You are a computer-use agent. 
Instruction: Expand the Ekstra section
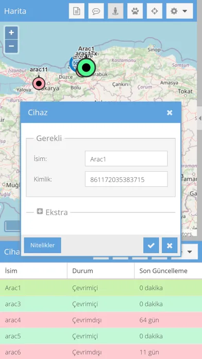(x=40, y=211)
